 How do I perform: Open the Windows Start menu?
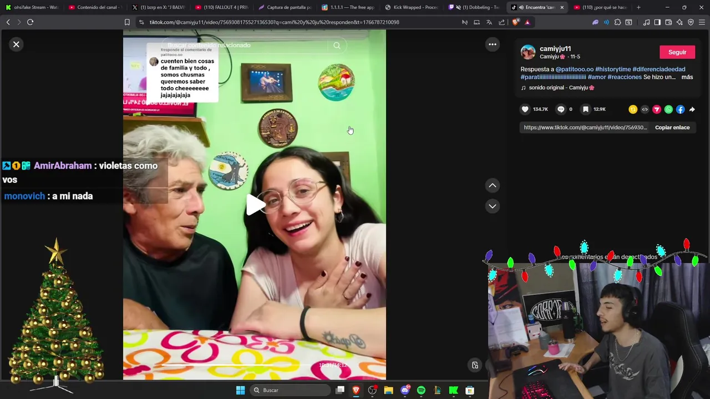point(240,390)
